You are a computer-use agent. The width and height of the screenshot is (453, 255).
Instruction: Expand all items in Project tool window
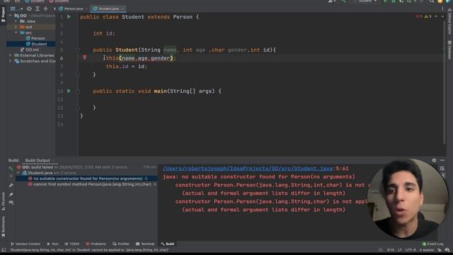[38, 8]
